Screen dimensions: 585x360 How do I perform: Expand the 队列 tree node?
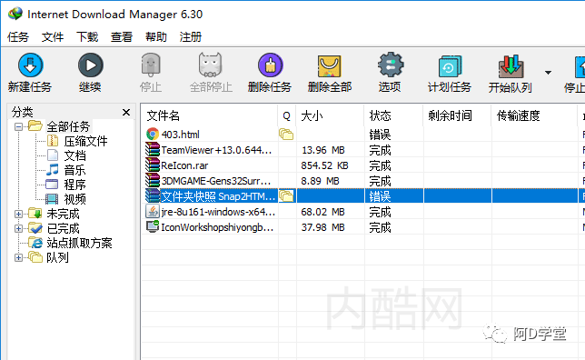(x=18, y=257)
